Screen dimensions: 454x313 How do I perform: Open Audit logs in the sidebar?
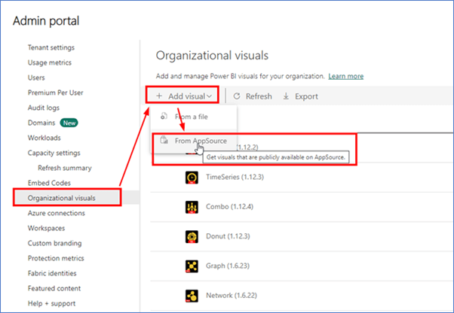[44, 108]
